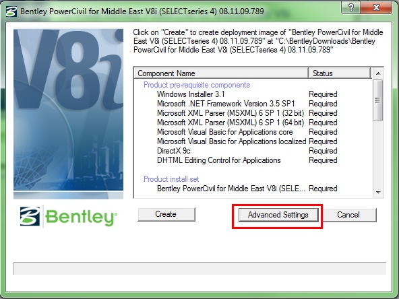
Task: Click the empty progress bar at bottom
Action: point(199,269)
